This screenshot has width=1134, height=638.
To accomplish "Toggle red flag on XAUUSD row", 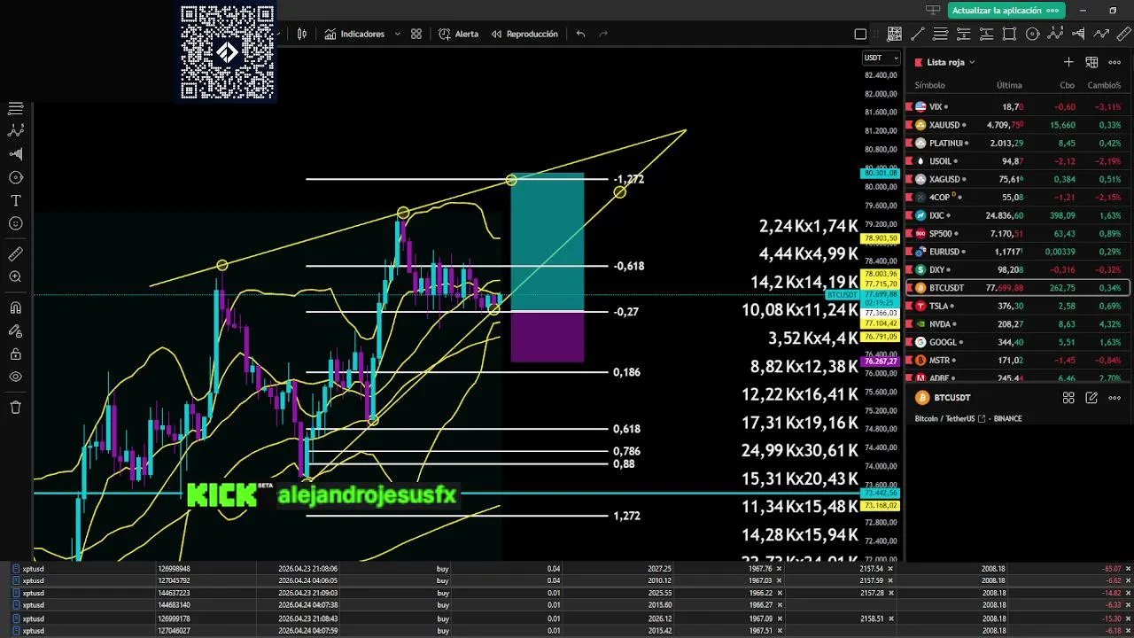I will click(x=909, y=125).
